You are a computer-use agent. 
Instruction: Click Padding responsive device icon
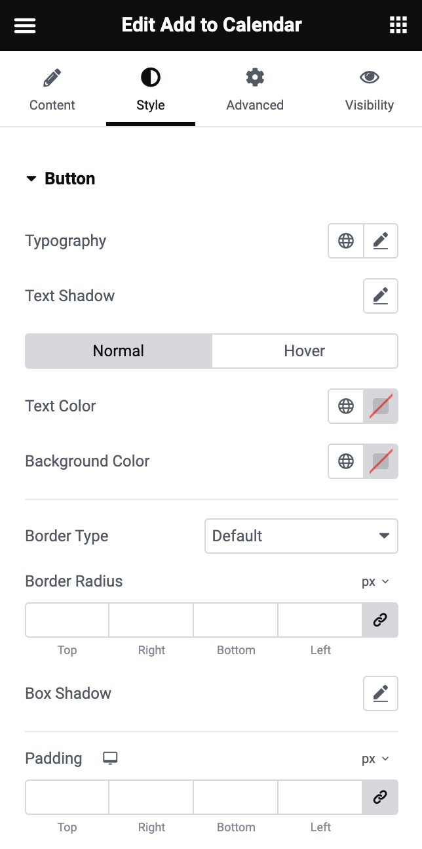pos(110,758)
